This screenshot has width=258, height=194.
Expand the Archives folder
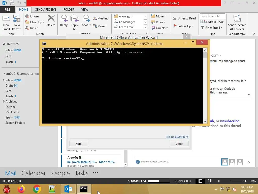(x=4, y=102)
